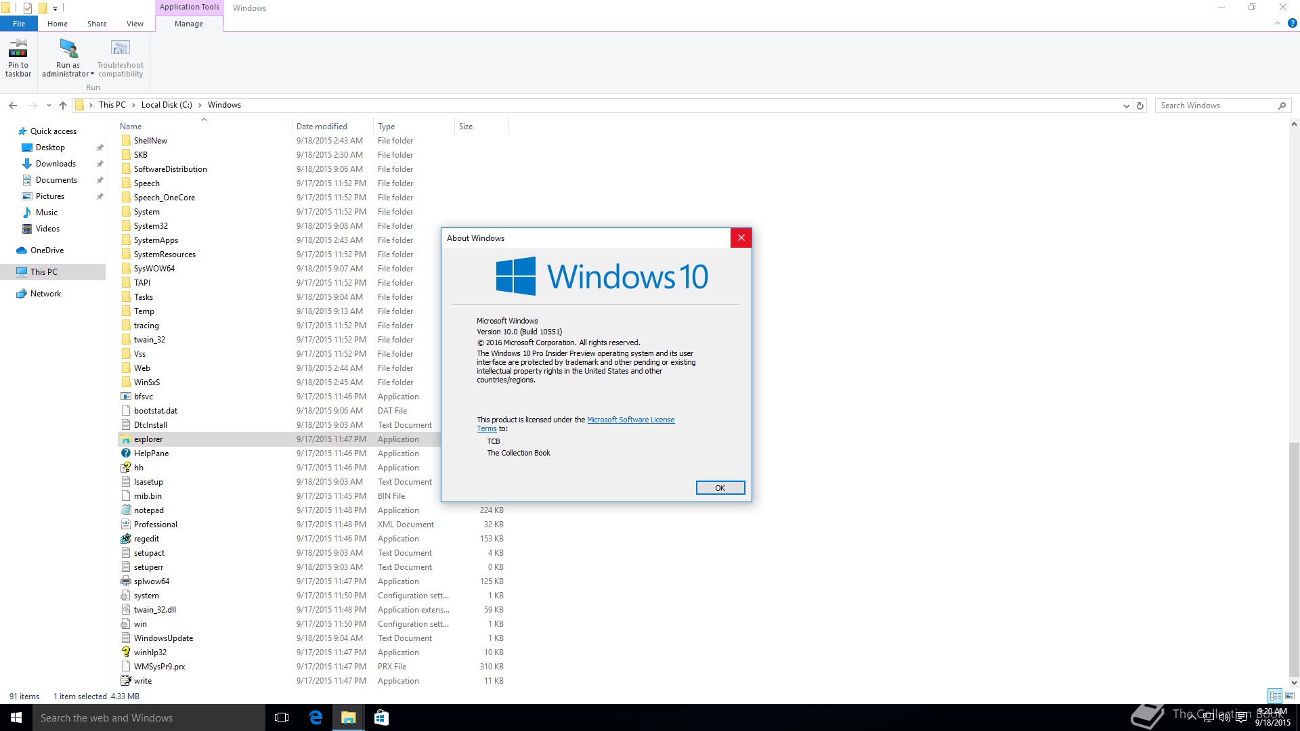Click the Pin to taskbar icon

point(18,48)
